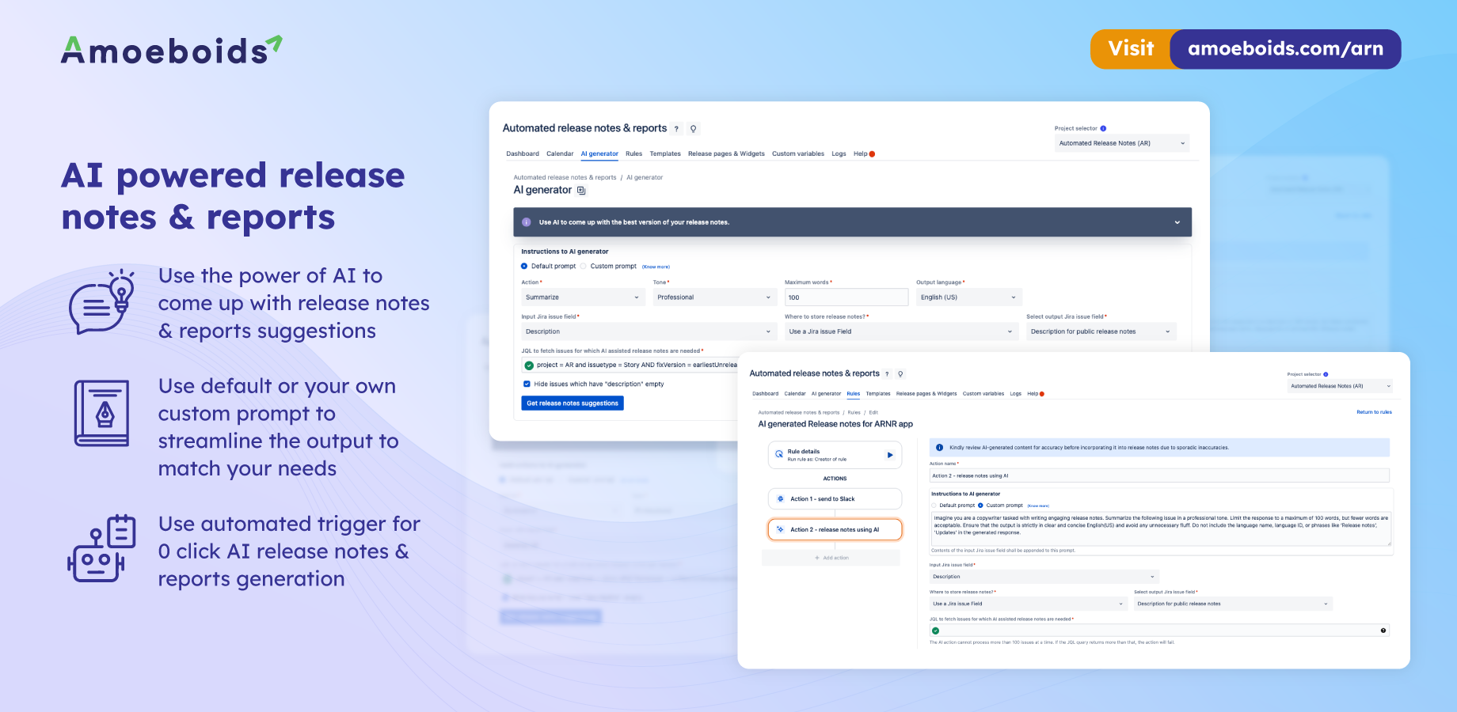Open Custom variables tab in AI generator window
Image resolution: width=1457 pixels, height=712 pixels.
click(798, 154)
